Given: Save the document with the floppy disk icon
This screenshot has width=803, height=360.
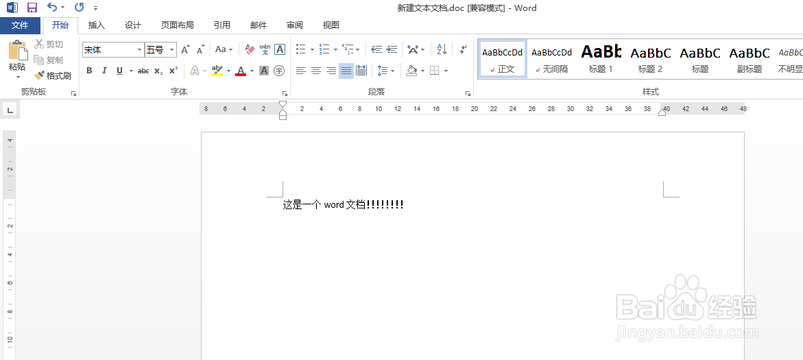Looking at the screenshot, I should click(x=32, y=8).
